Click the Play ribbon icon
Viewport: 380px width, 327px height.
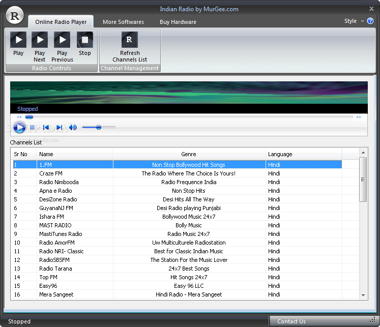pos(18,40)
